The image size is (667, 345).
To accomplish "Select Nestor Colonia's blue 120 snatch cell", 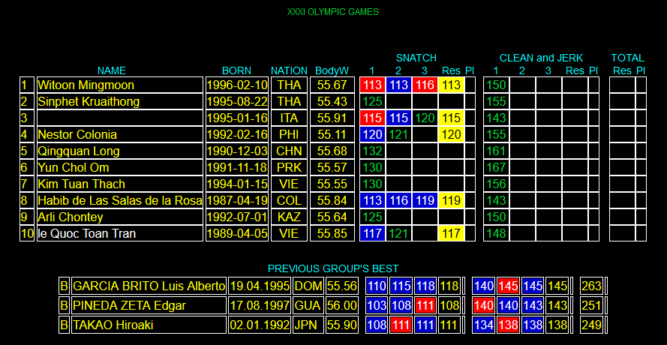I will pos(372,134).
